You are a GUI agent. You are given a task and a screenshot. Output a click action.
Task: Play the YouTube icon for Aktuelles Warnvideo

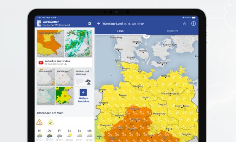(41, 62)
